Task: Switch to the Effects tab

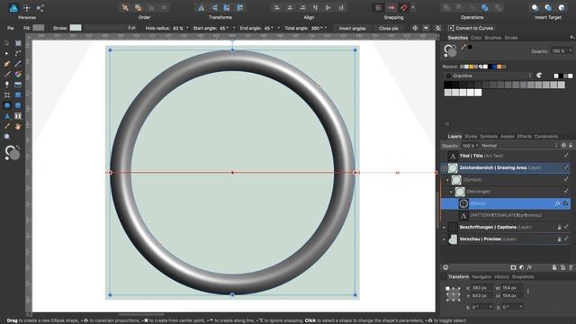Action: tap(524, 136)
